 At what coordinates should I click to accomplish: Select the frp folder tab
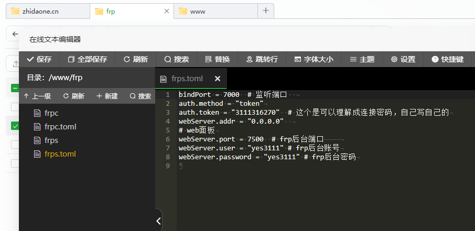(x=132, y=12)
